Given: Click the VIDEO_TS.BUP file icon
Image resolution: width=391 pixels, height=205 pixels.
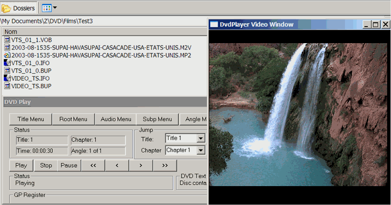Looking at the screenshot, I should 7,86.
